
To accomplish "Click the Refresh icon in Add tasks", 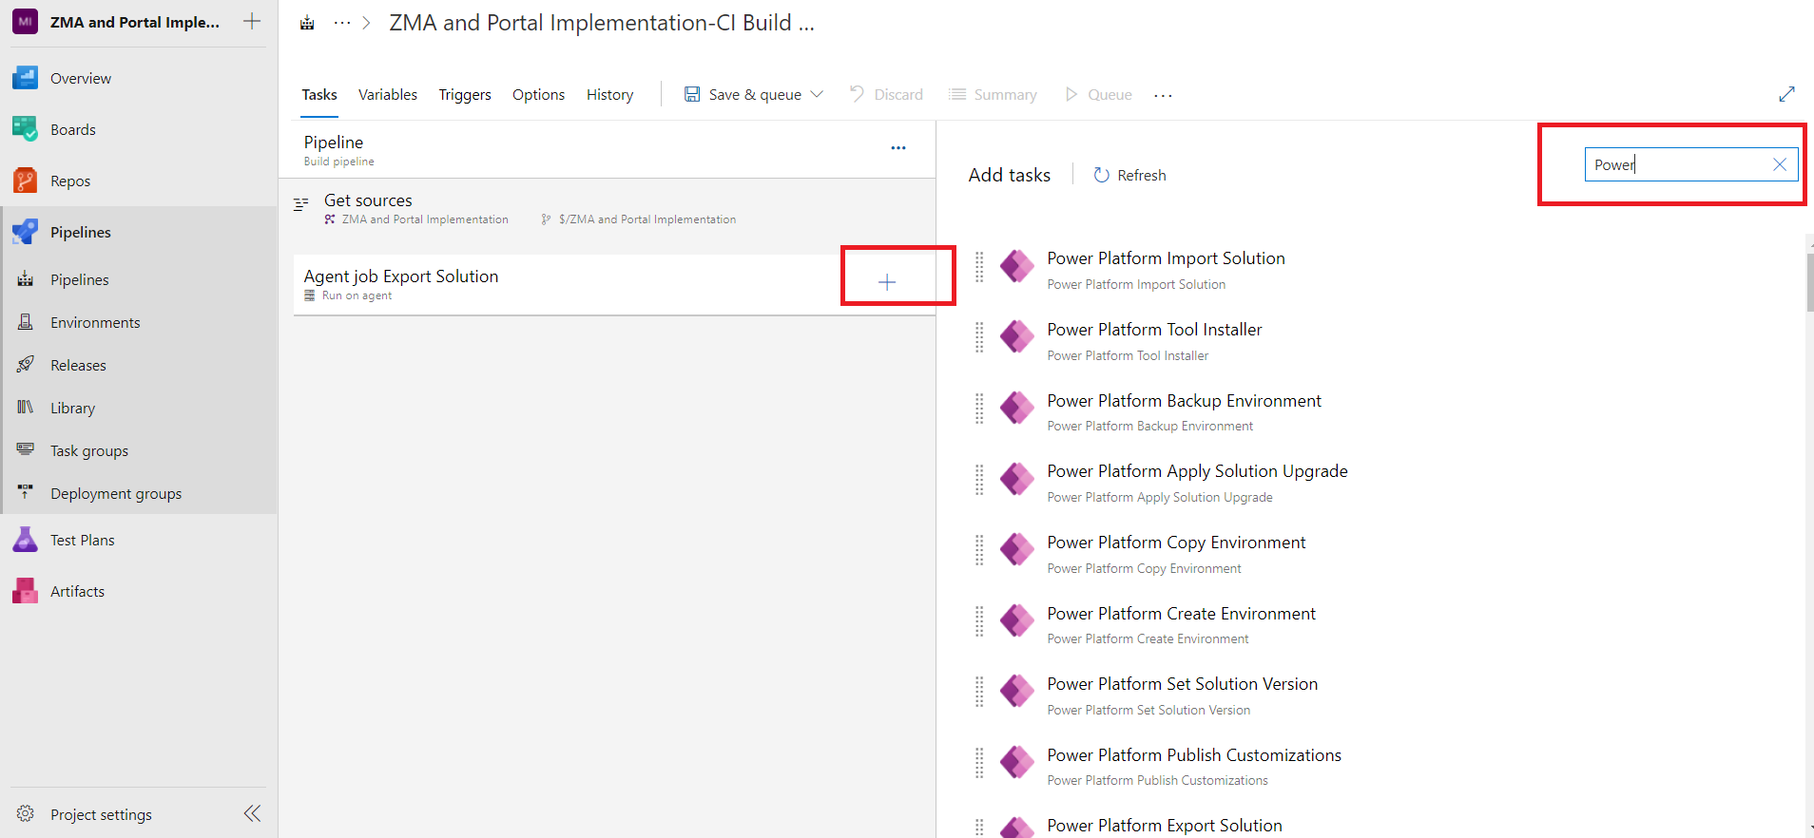I will pos(1101,175).
